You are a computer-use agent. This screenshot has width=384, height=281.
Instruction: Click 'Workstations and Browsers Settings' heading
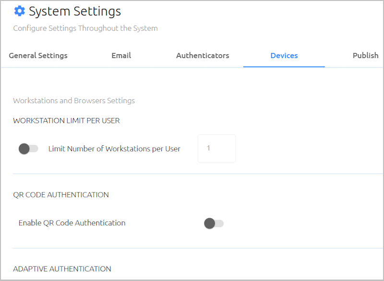(x=74, y=101)
